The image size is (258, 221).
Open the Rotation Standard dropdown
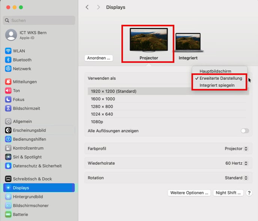pyautogui.click(x=236, y=178)
